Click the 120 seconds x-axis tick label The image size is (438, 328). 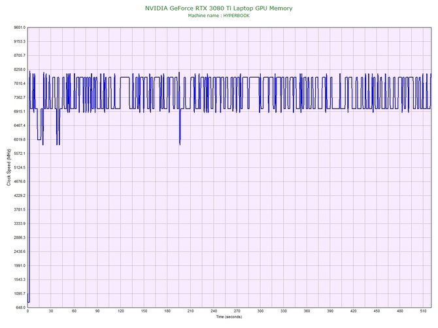coord(121,311)
